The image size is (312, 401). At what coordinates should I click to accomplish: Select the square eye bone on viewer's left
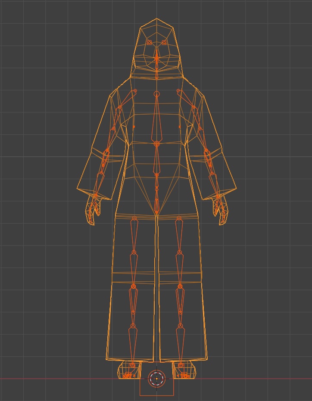[150, 42]
